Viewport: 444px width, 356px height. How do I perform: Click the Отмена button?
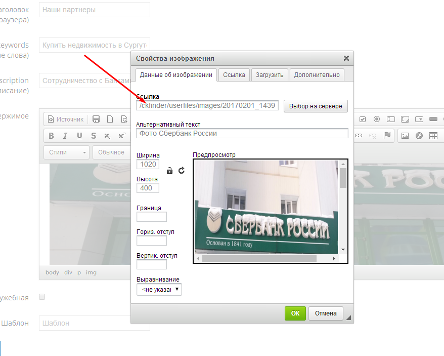(326, 313)
